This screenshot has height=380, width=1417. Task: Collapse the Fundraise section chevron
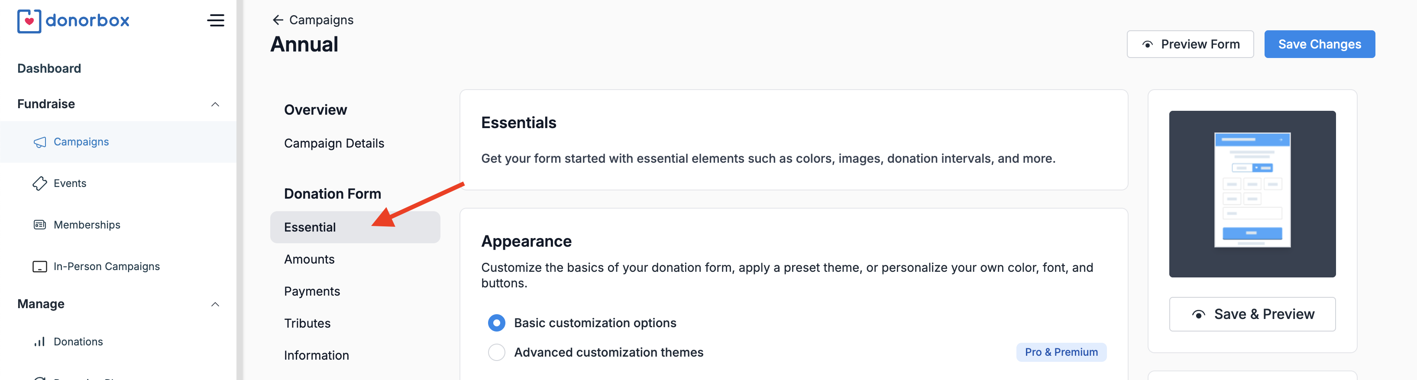(215, 104)
